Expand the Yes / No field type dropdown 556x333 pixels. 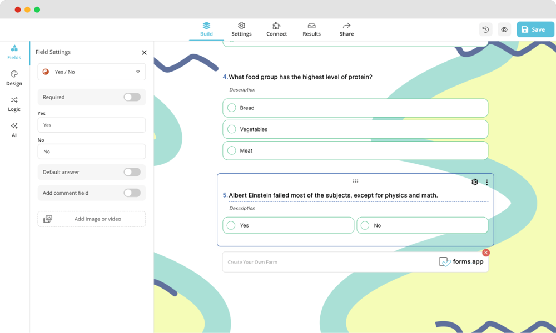[x=92, y=72]
